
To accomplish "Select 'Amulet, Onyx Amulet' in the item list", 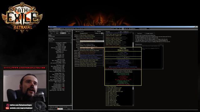I will (x=111, y=101).
